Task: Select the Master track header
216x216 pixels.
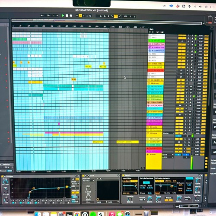Action: click(x=154, y=161)
